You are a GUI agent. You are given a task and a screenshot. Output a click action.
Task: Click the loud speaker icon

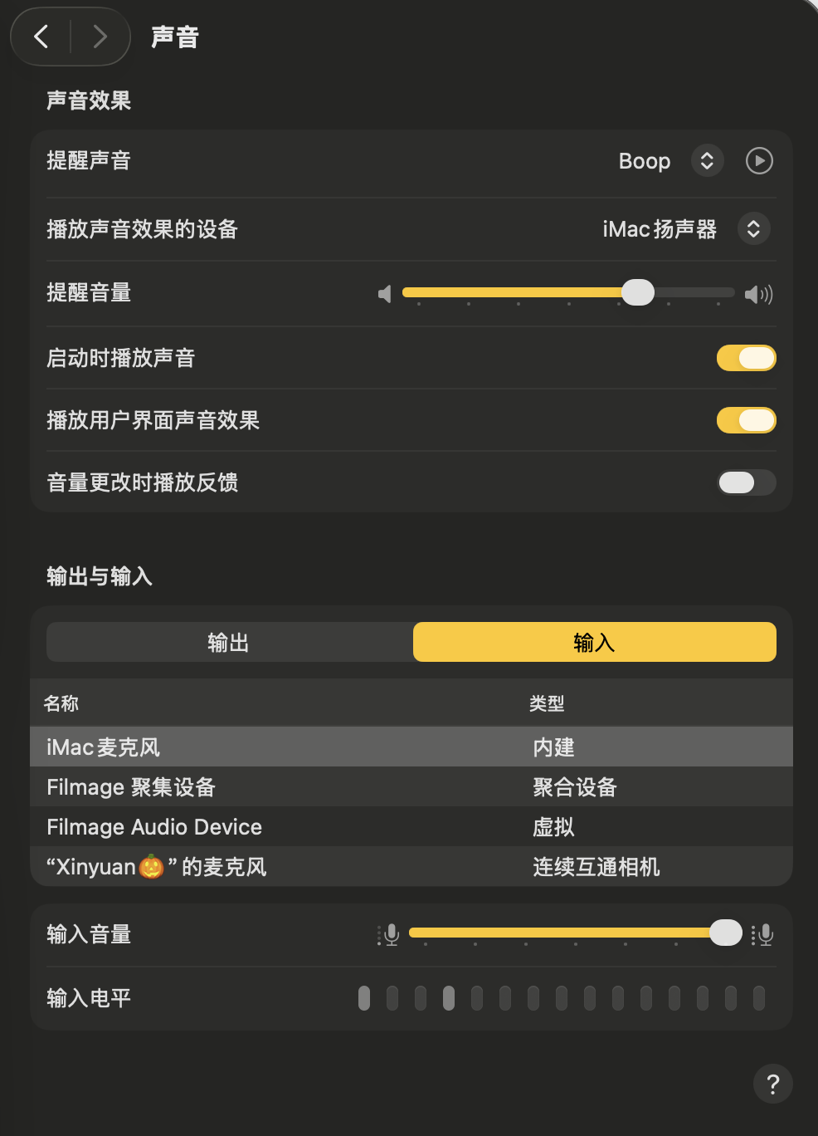(x=758, y=294)
